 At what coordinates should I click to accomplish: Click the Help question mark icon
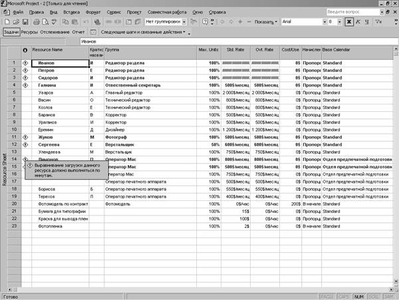205,22
